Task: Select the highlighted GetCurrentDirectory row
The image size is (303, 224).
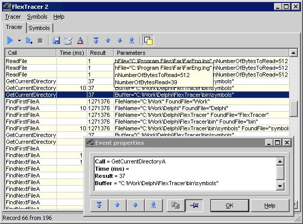Action: pyautogui.click(x=147, y=95)
